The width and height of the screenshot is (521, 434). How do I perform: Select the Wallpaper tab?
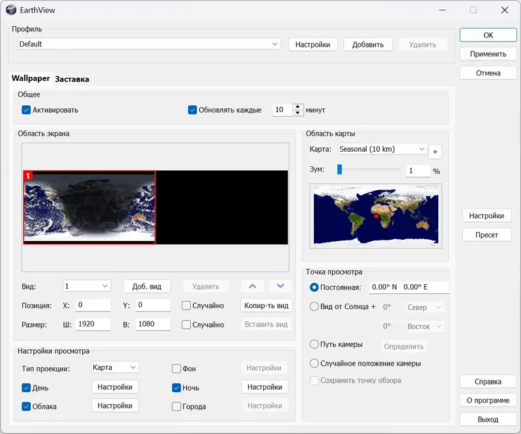(x=31, y=78)
